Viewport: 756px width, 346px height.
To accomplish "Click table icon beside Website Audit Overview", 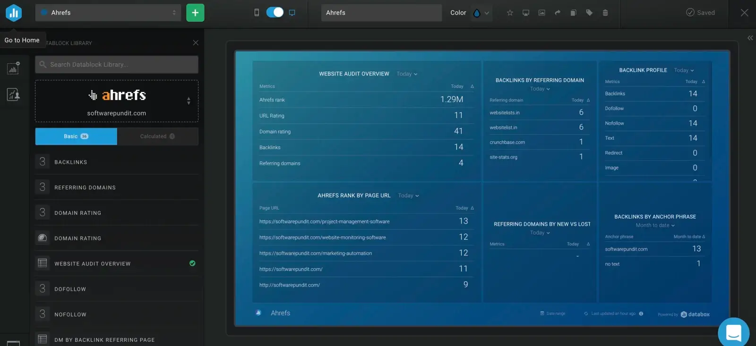I will (x=43, y=263).
